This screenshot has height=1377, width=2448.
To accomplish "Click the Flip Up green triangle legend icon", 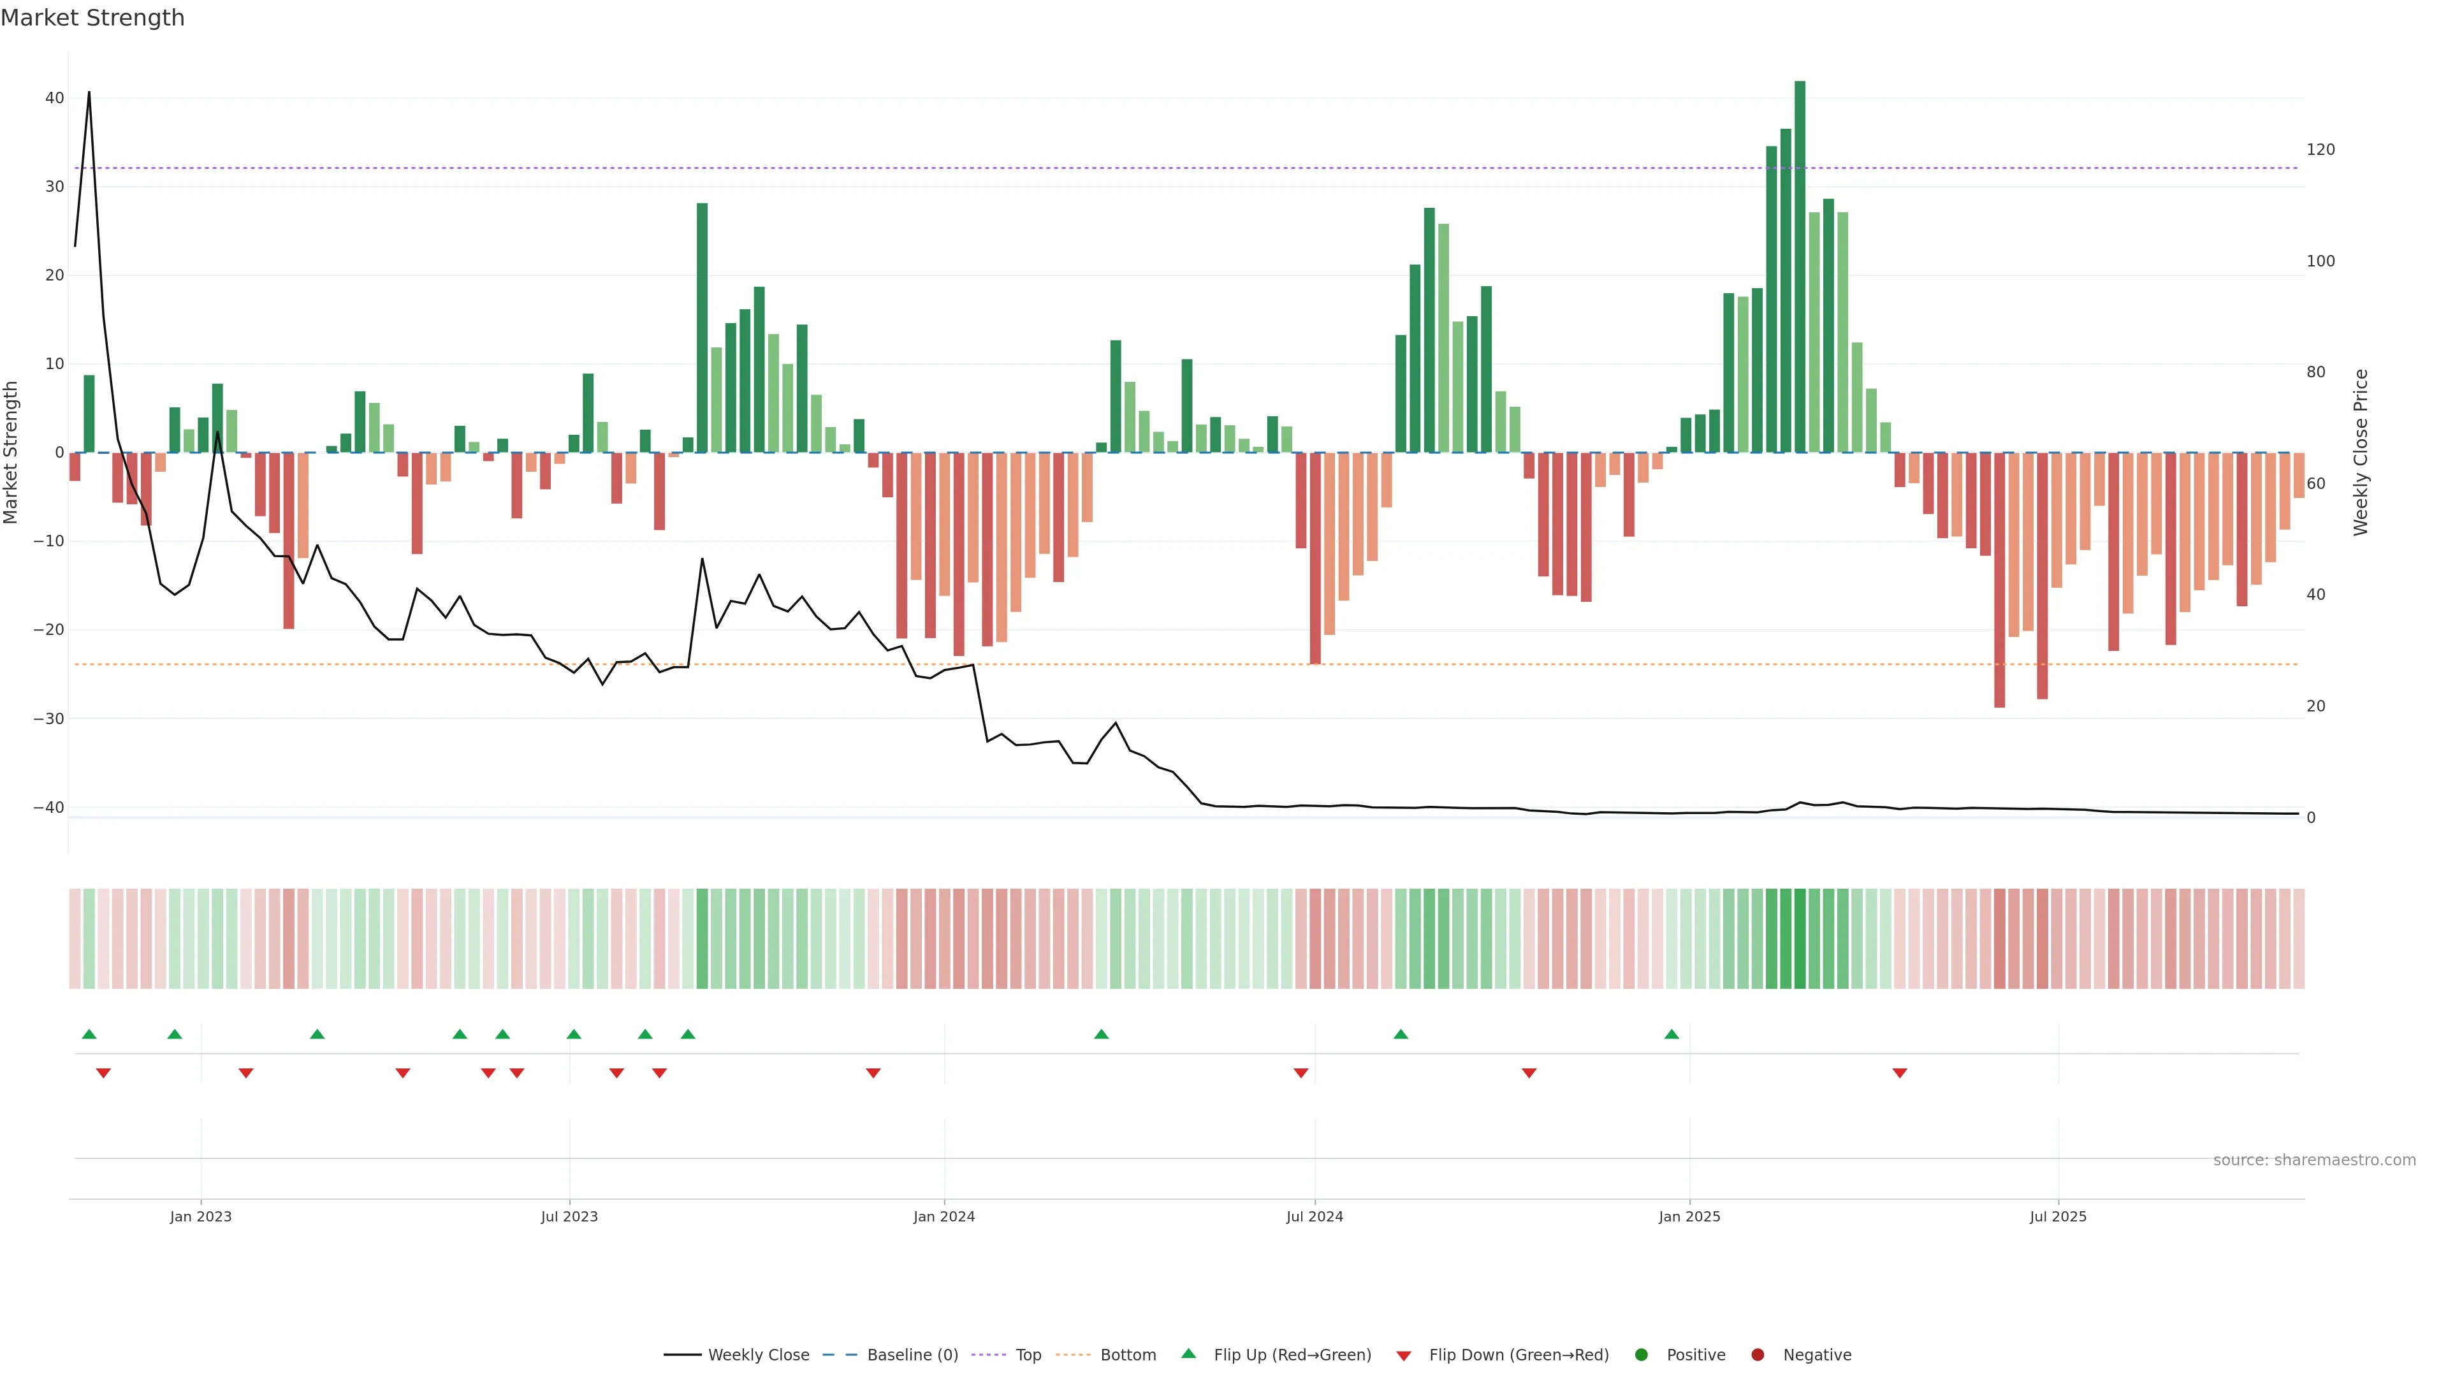I will pyautogui.click(x=1188, y=1353).
